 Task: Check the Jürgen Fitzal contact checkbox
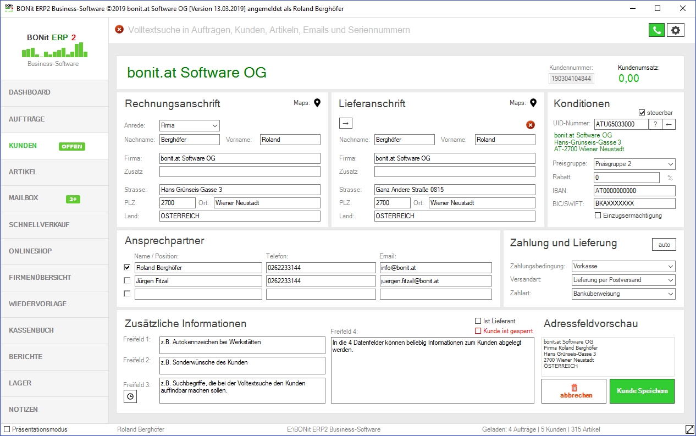128,281
